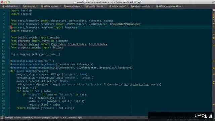Click the quick_search function name
The width and height of the screenshot is (215, 121).
click(26, 71)
